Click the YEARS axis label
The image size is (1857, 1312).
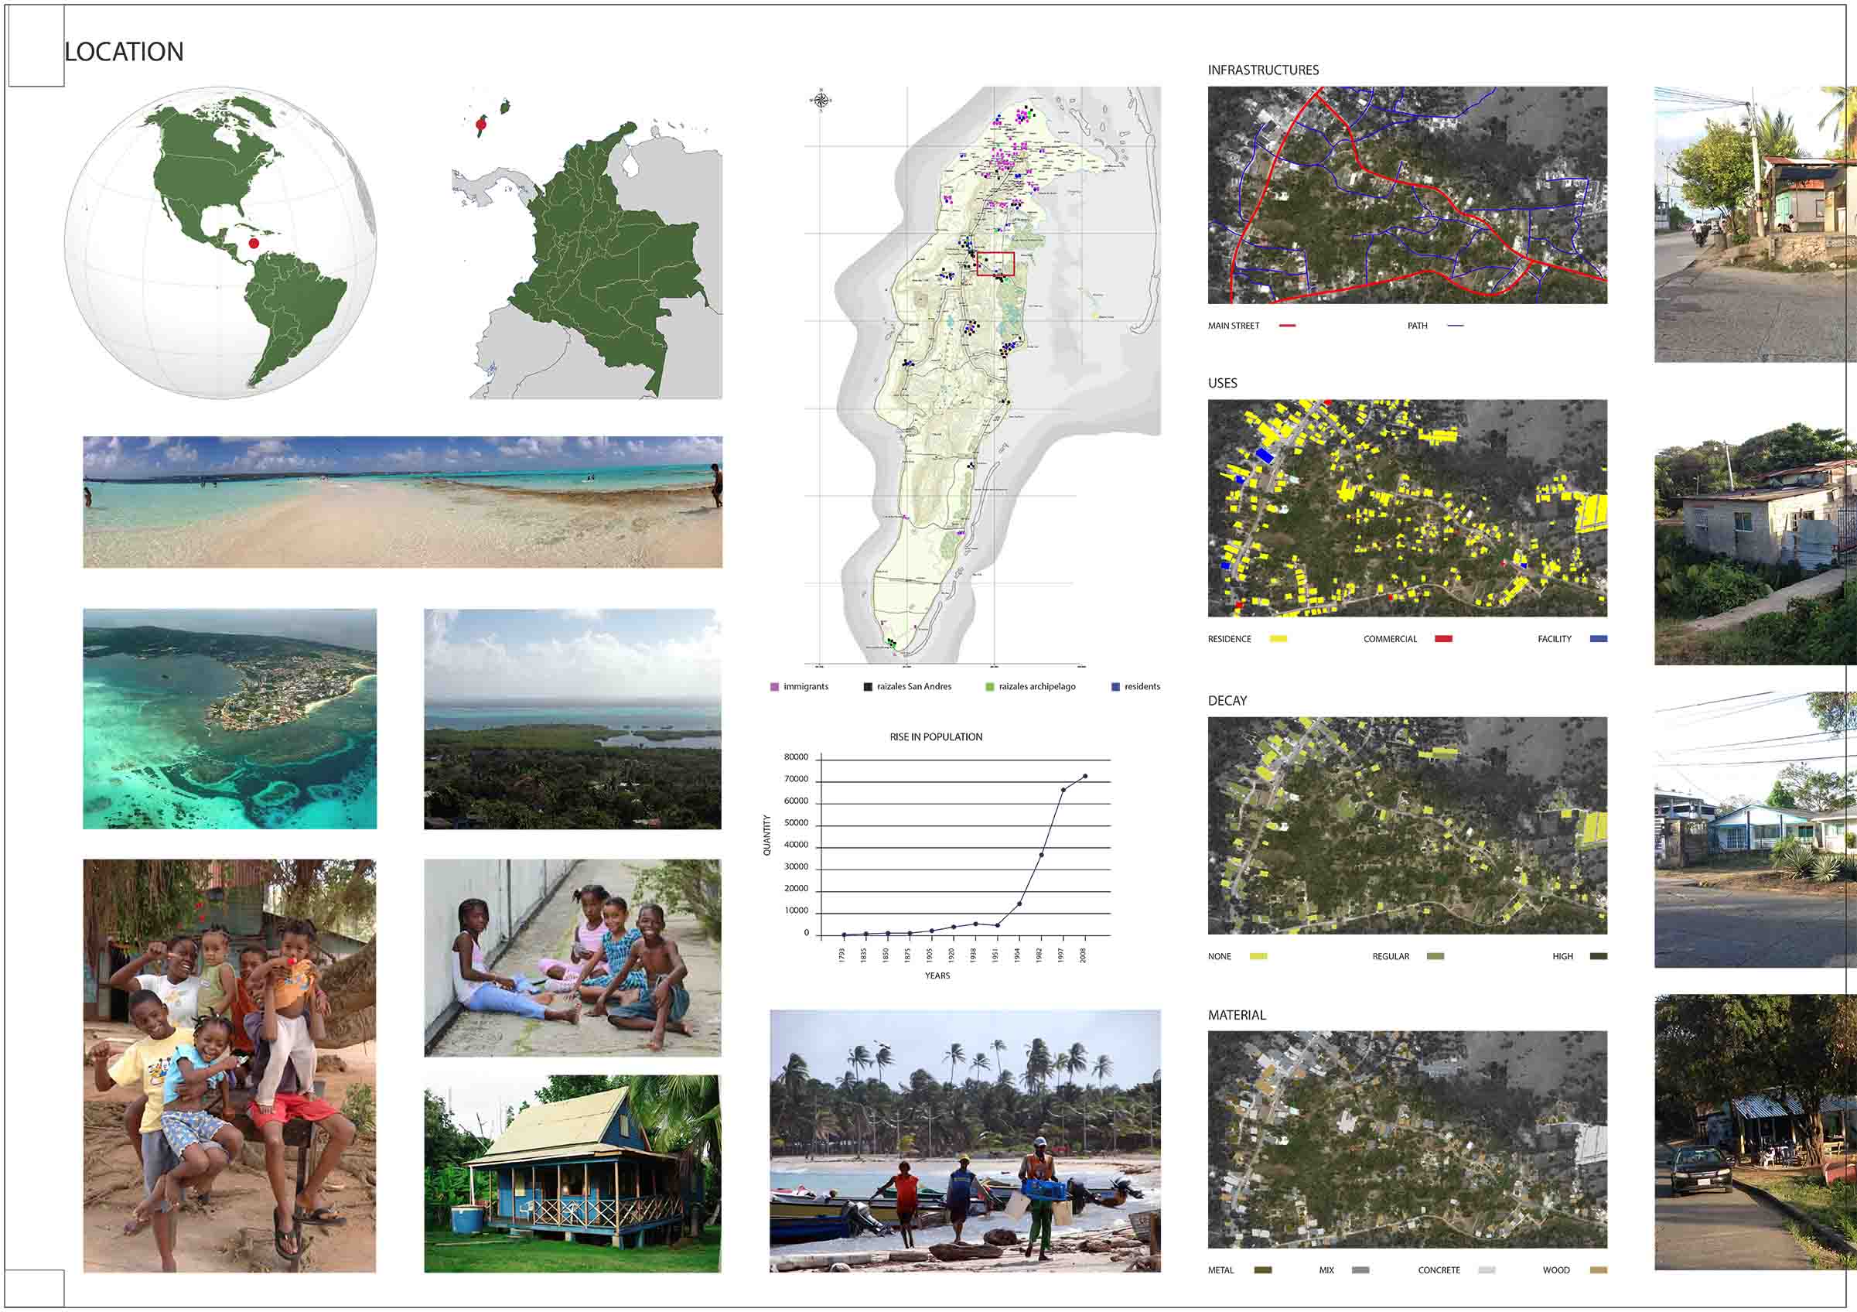point(937,975)
